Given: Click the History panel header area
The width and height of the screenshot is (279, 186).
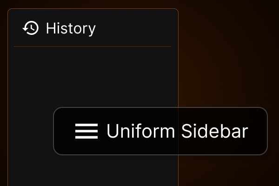Looking at the screenshot, I should (x=93, y=27).
